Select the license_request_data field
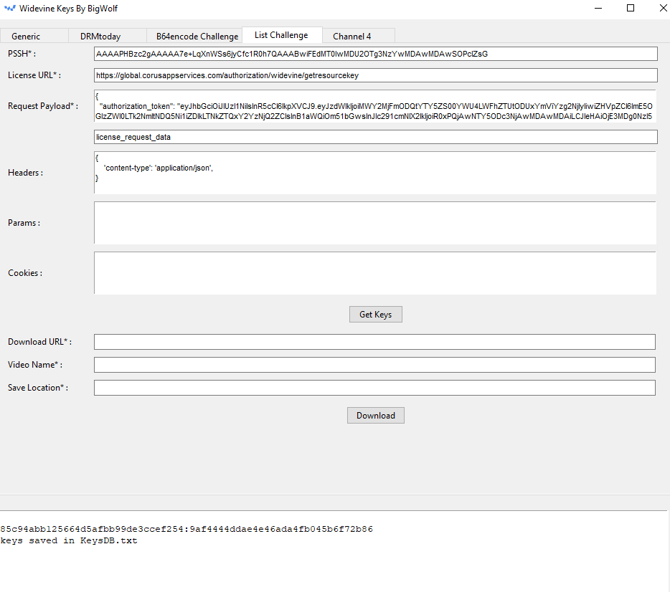Viewport: 670px width, 592px height. click(x=376, y=137)
